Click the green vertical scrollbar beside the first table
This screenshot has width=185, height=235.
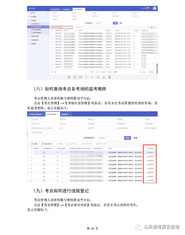pos(157,69)
